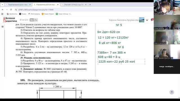Open the Мой профиль bookmark
The width and height of the screenshot is (180, 101).
(34, 14)
